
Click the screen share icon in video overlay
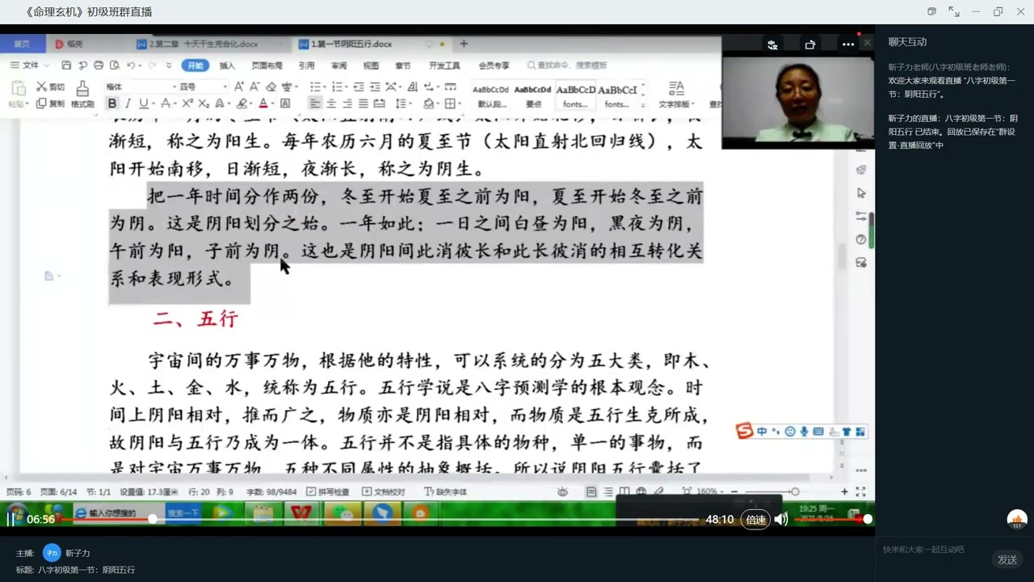[x=810, y=44]
